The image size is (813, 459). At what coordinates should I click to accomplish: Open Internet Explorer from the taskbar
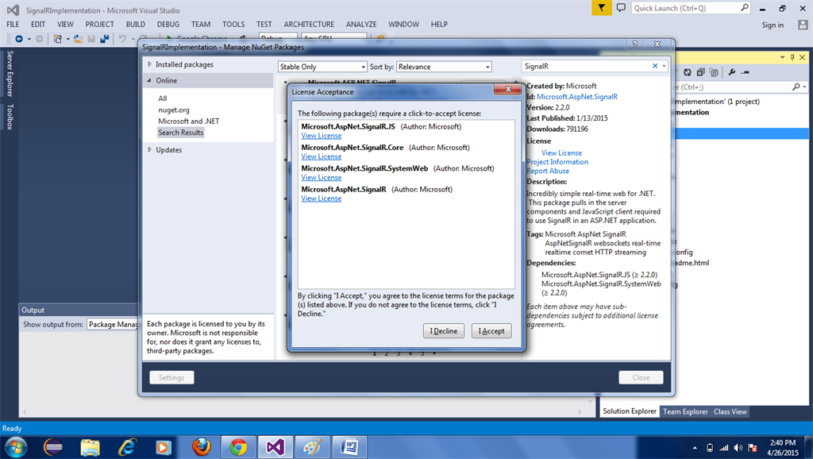[127, 447]
